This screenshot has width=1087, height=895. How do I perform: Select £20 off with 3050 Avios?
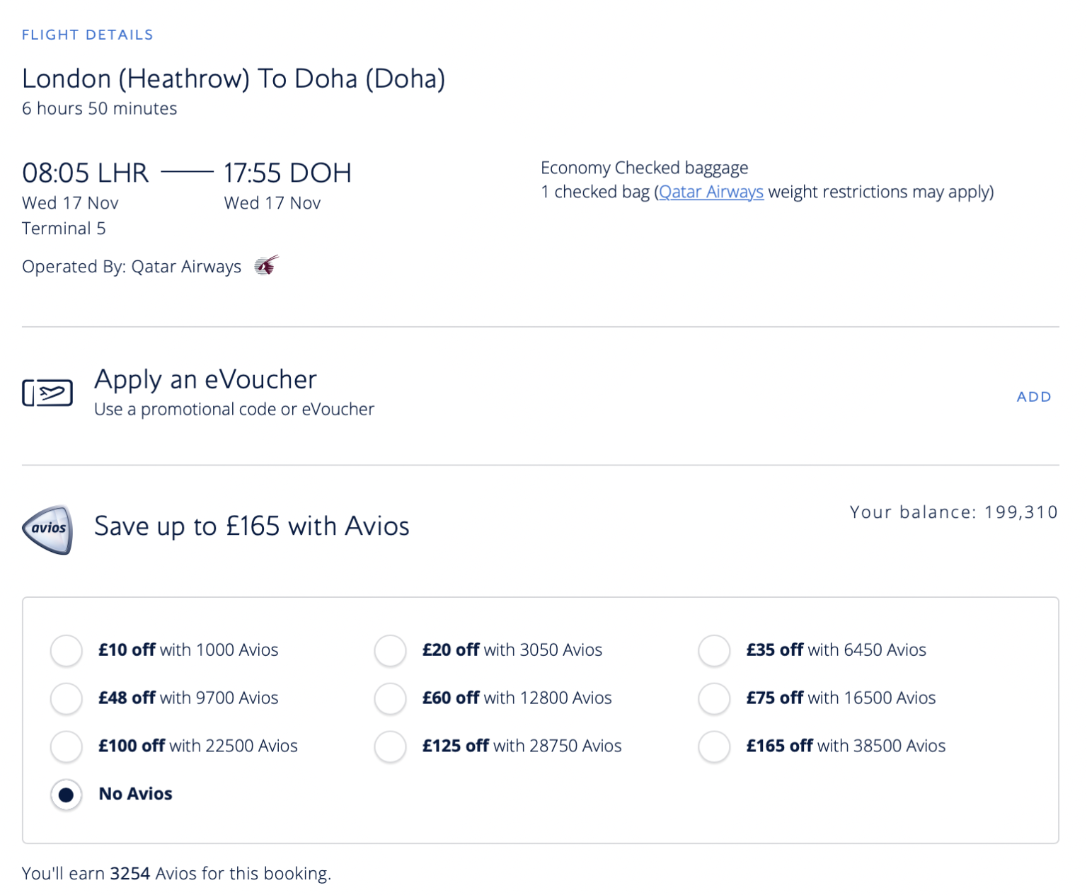[x=390, y=651]
